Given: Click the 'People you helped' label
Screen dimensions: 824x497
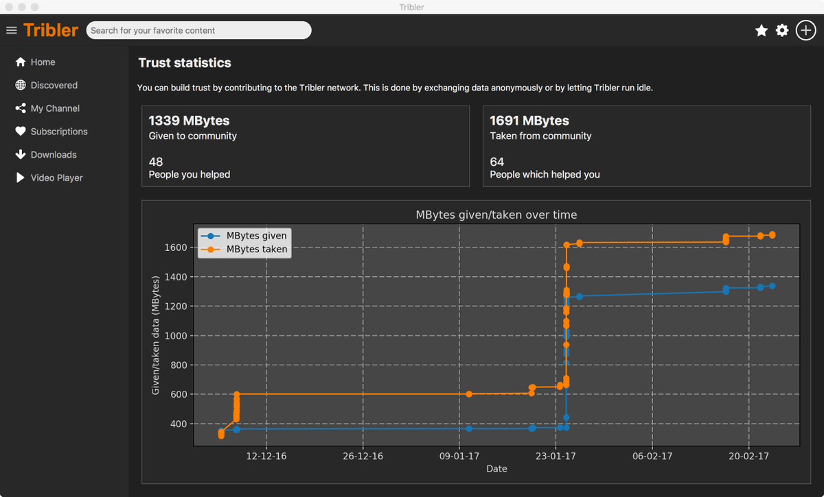Looking at the screenshot, I should [190, 175].
